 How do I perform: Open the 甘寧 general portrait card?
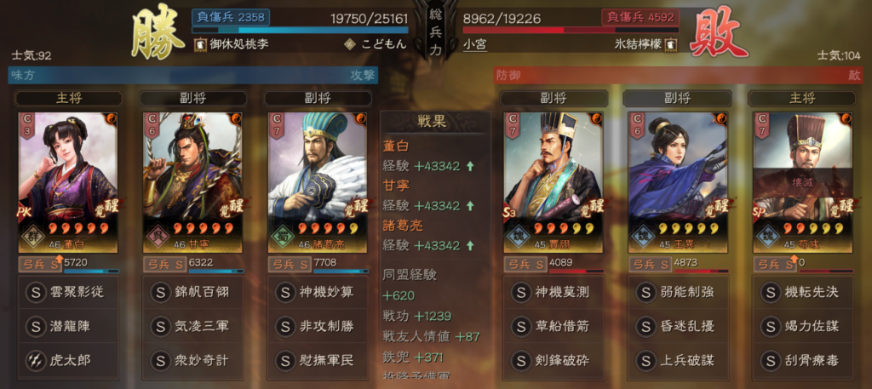click(x=193, y=183)
